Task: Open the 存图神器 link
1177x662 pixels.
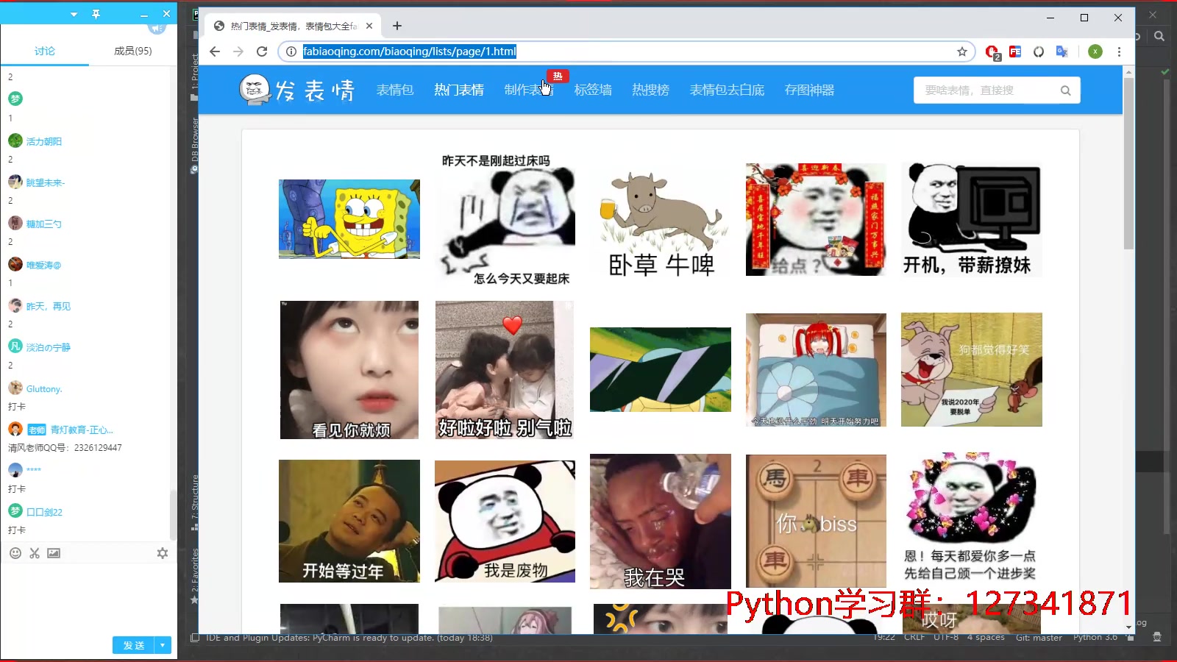Action: point(809,90)
